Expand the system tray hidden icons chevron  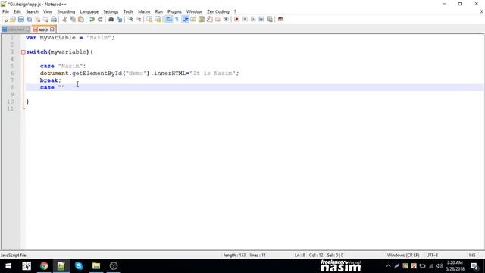click(x=388, y=266)
